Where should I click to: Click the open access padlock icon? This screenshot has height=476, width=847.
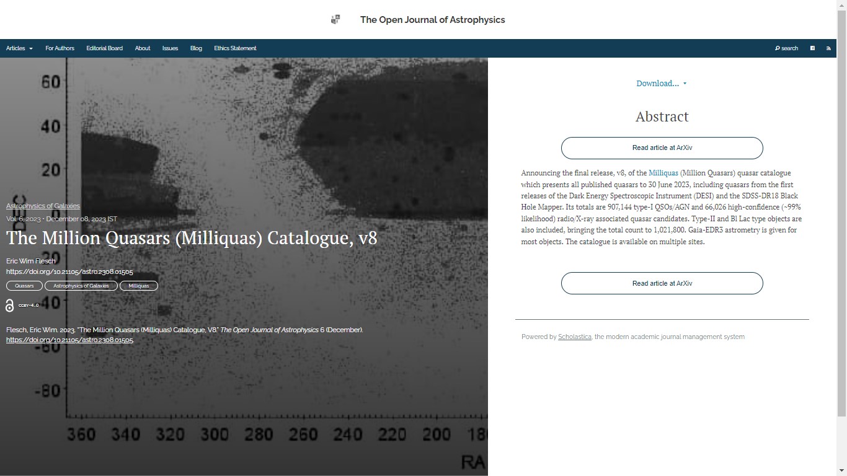tap(9, 306)
